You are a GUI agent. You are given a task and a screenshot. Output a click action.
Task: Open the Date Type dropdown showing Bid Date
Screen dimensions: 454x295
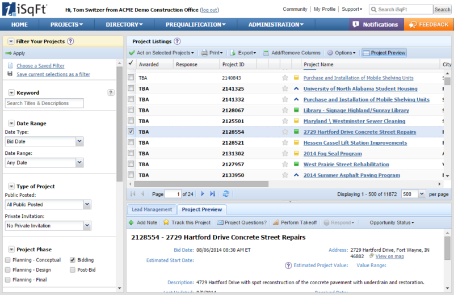(79, 141)
